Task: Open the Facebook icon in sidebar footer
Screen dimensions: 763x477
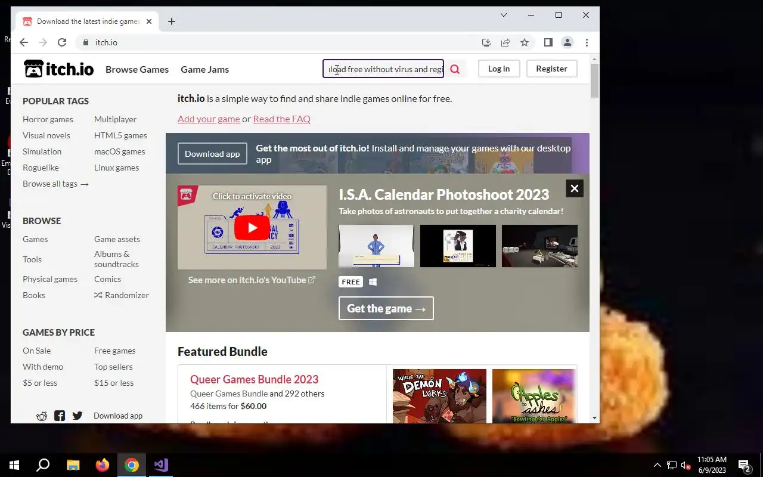Action: pyautogui.click(x=60, y=416)
